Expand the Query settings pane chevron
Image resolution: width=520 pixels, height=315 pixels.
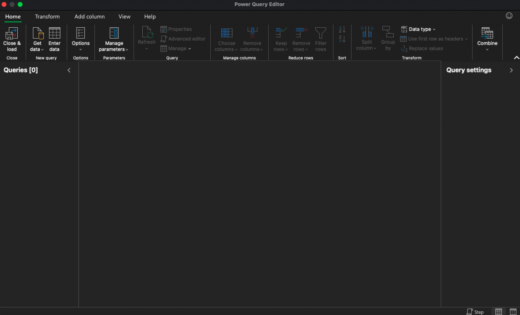(x=511, y=70)
